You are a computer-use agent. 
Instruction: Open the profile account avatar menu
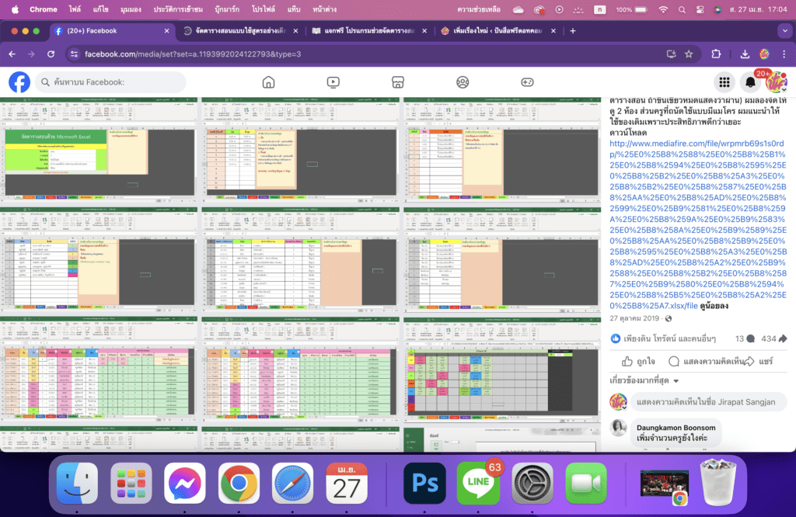(777, 82)
